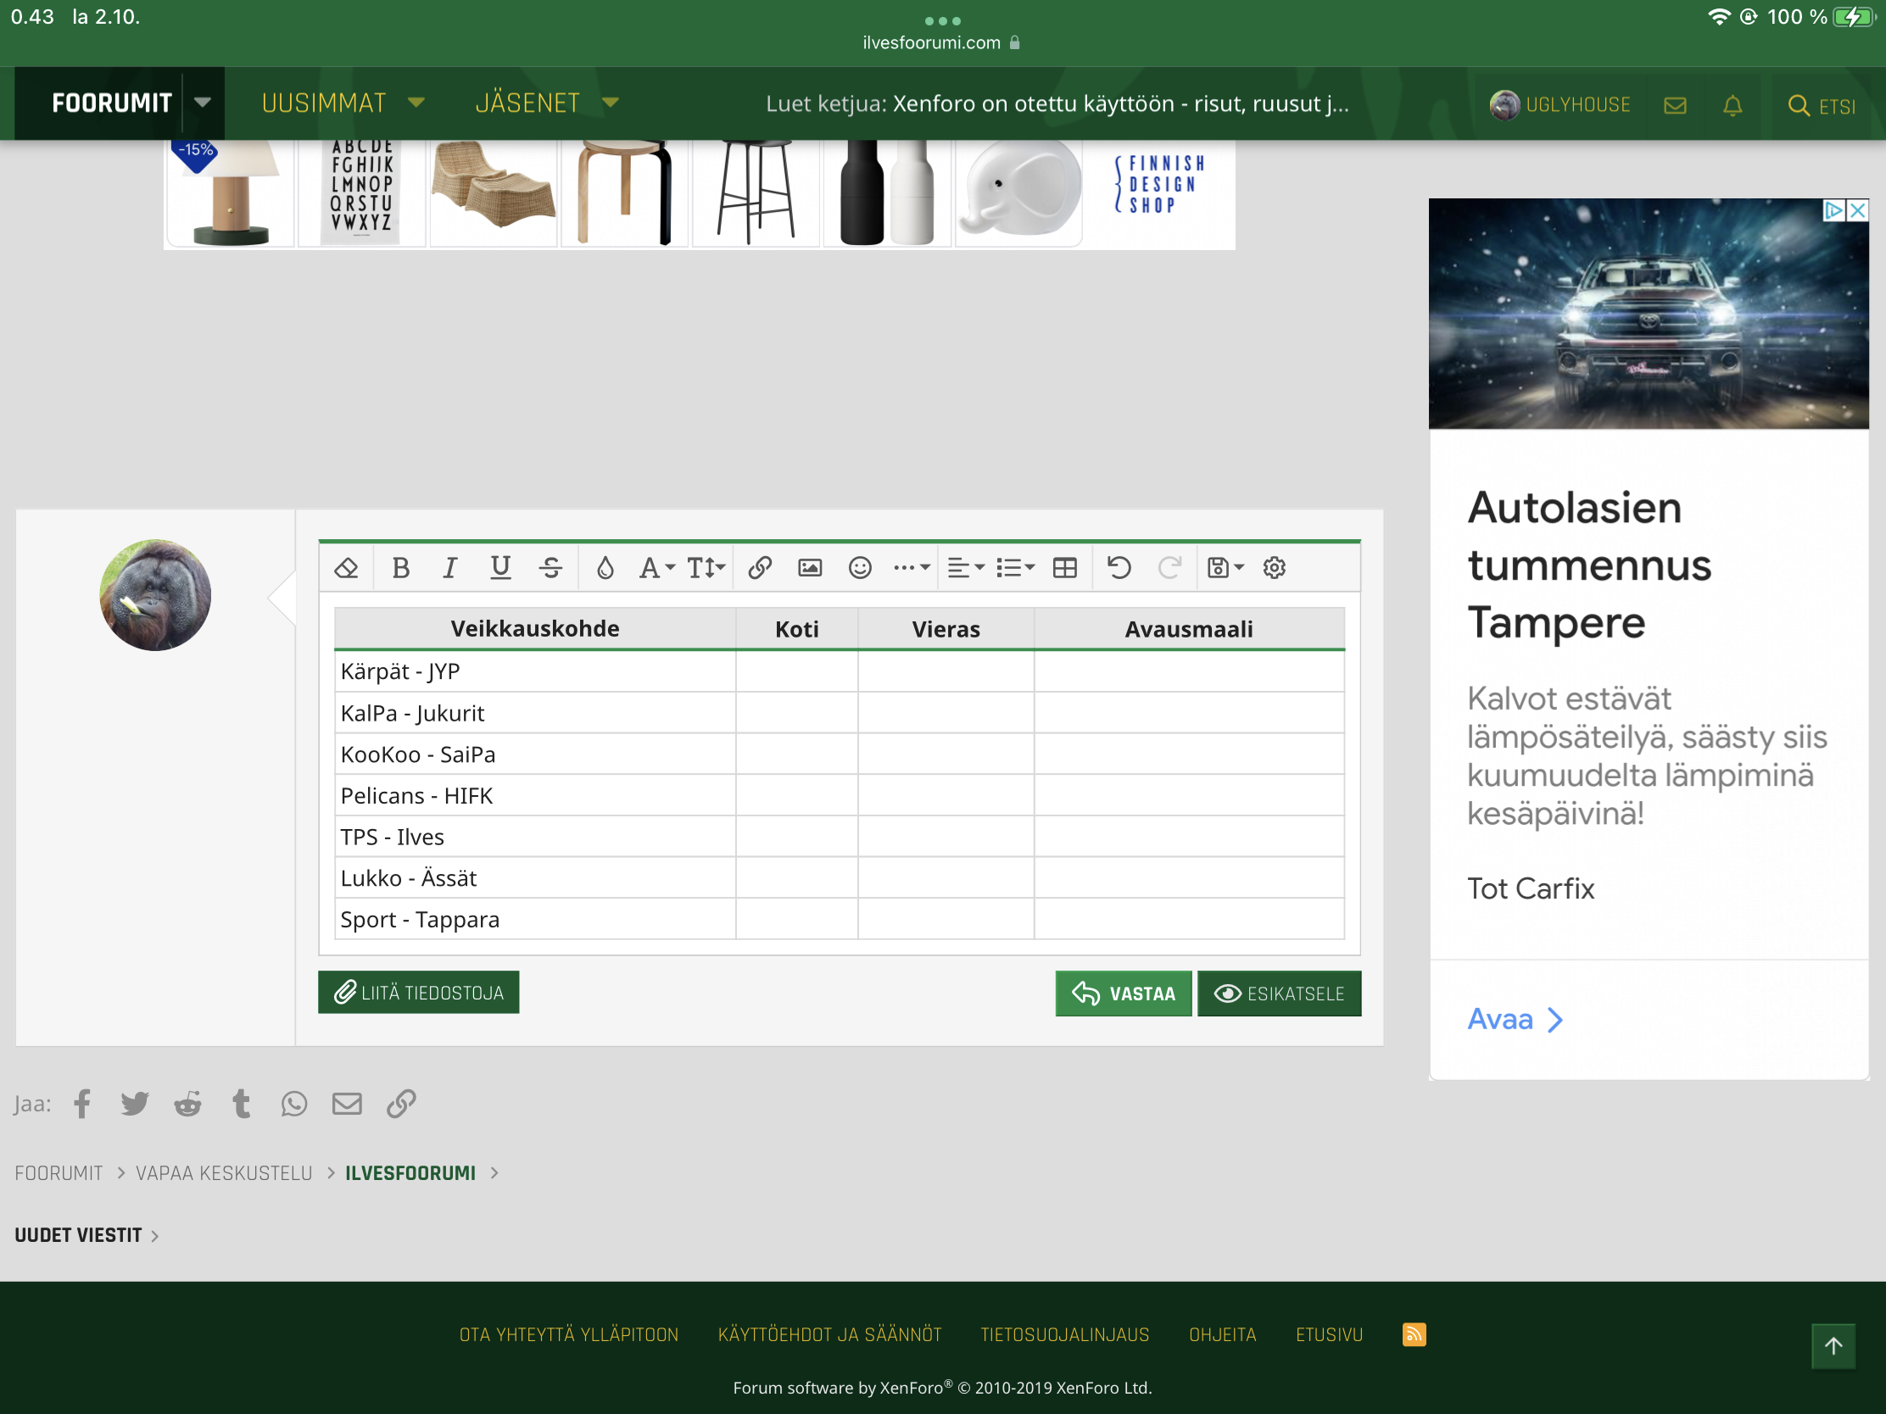The width and height of the screenshot is (1886, 1414).
Task: Open the drafts save dropdown
Action: [x=1225, y=568]
